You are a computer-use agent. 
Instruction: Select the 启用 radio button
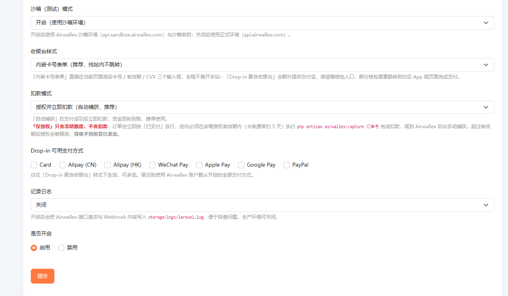34,248
